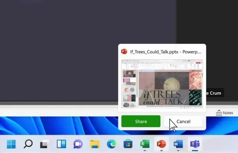Image resolution: width=238 pixels, height=153 pixels.
Task: Open Microsoft Store from the taskbar
Action: (128, 144)
